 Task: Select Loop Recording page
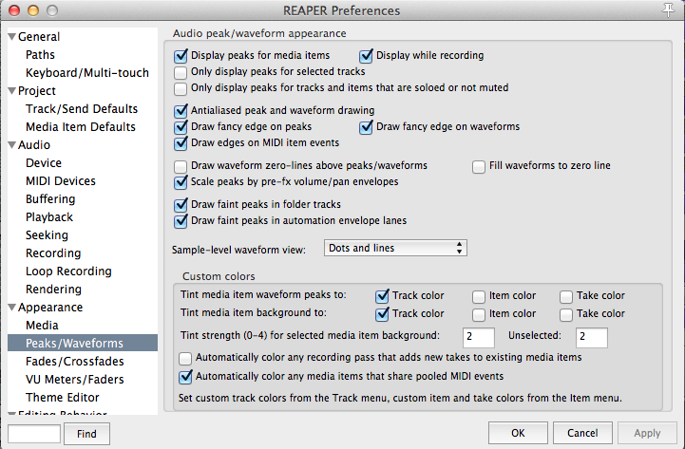[68, 271]
